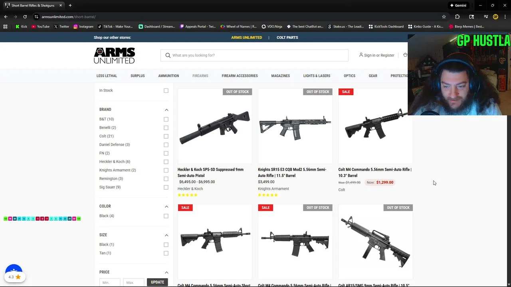Check the Sig Sauer brand filter
511x287 pixels.
tap(166, 187)
